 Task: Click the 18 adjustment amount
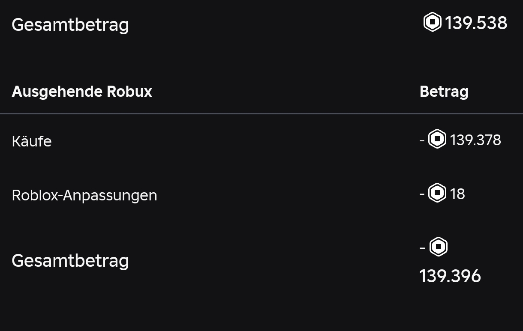click(457, 194)
